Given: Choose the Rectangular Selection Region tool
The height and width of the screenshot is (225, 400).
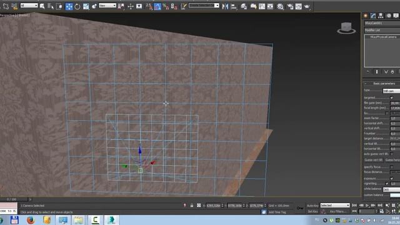Looking at the screenshot, I should point(59,6).
